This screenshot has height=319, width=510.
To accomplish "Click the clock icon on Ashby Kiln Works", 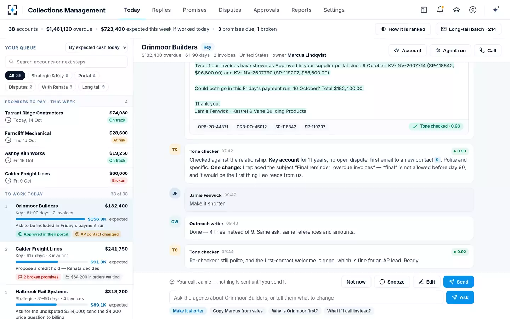I will tap(8, 161).
